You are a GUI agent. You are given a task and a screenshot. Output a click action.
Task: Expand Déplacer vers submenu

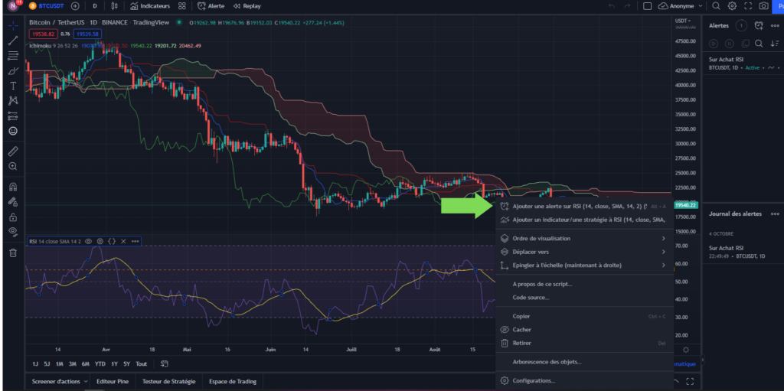(584, 252)
